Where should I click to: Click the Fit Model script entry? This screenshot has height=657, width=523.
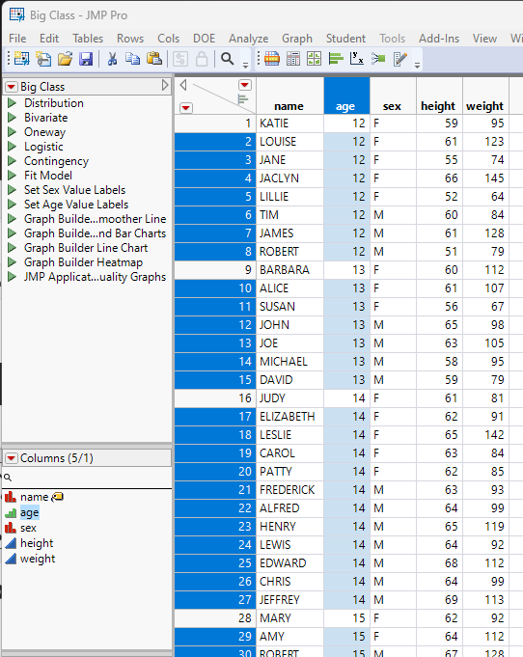tap(48, 176)
